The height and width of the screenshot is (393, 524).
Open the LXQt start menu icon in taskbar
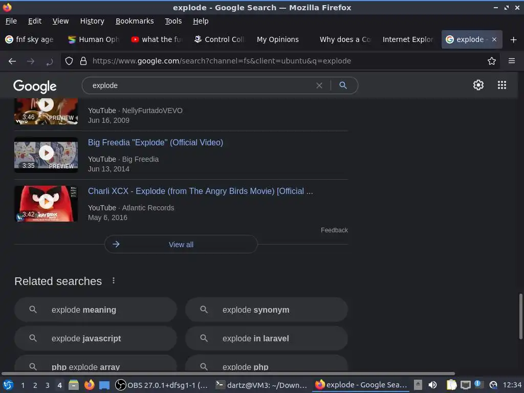pyautogui.click(x=8, y=385)
